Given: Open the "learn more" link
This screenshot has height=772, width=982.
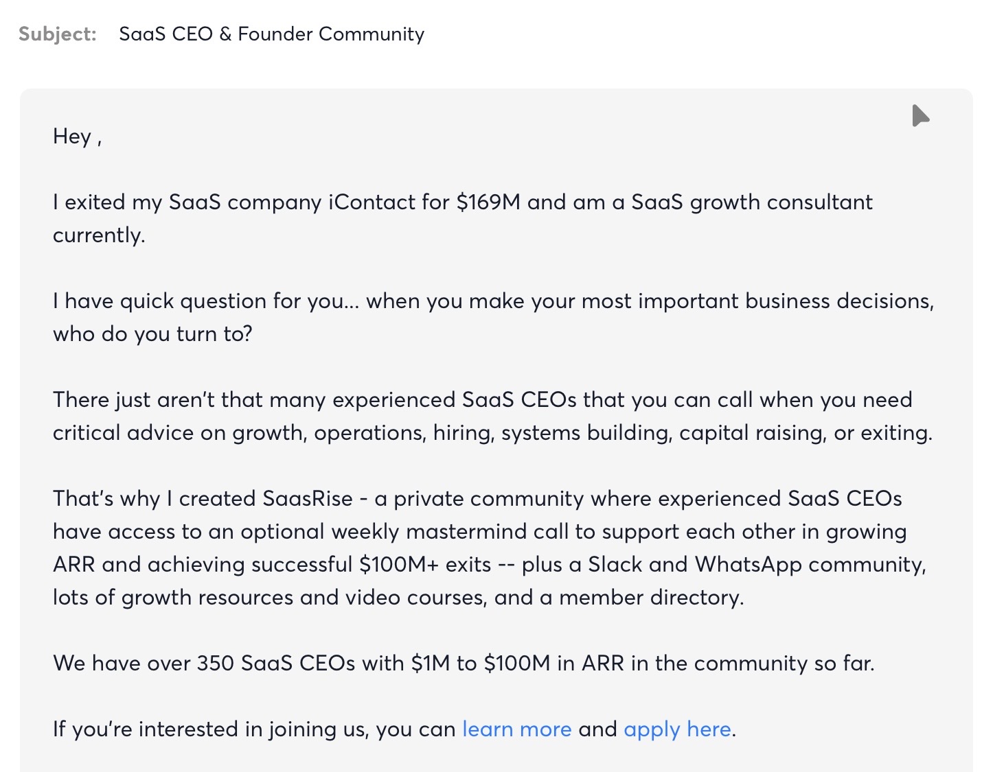Looking at the screenshot, I should click(x=517, y=729).
